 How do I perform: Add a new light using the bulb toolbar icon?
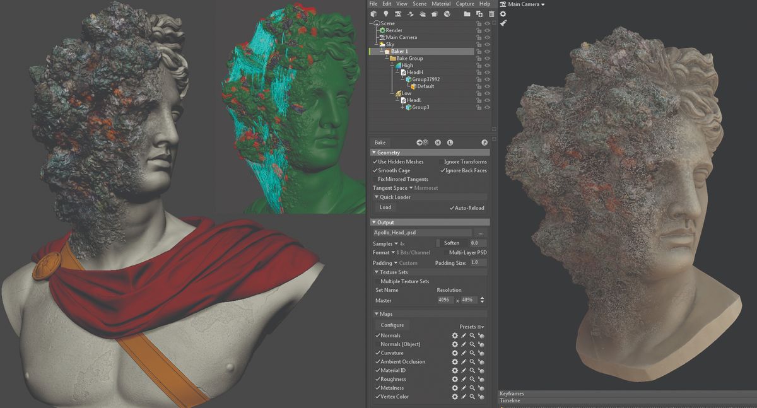click(x=385, y=13)
